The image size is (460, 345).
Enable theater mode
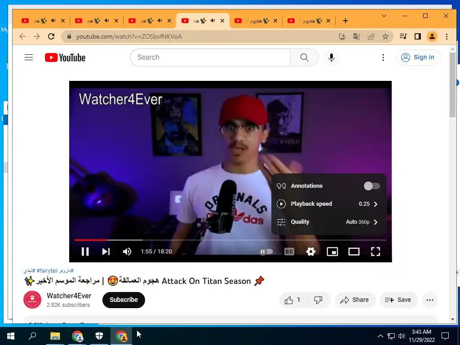pyautogui.click(x=354, y=252)
